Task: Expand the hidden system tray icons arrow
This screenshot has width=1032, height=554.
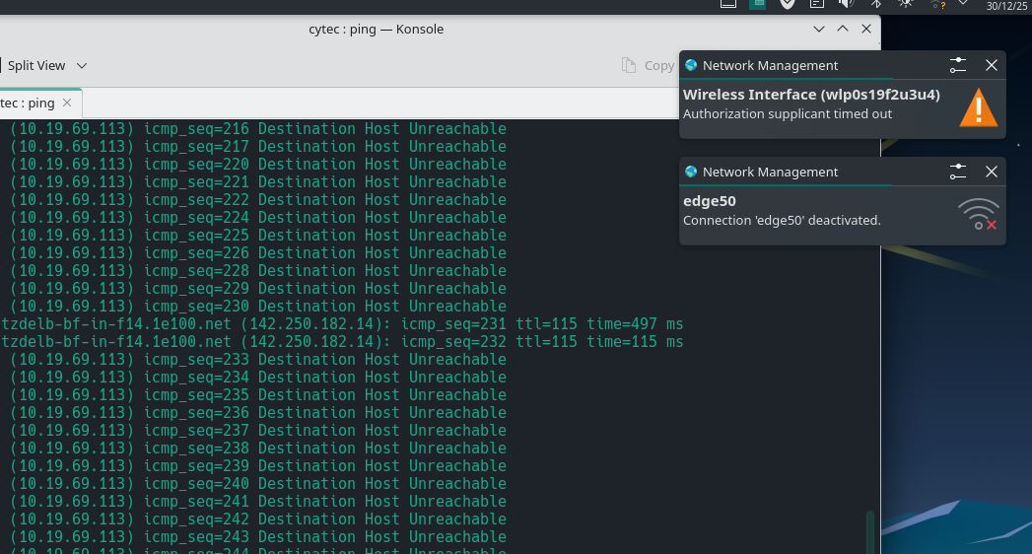Action: 963,4
